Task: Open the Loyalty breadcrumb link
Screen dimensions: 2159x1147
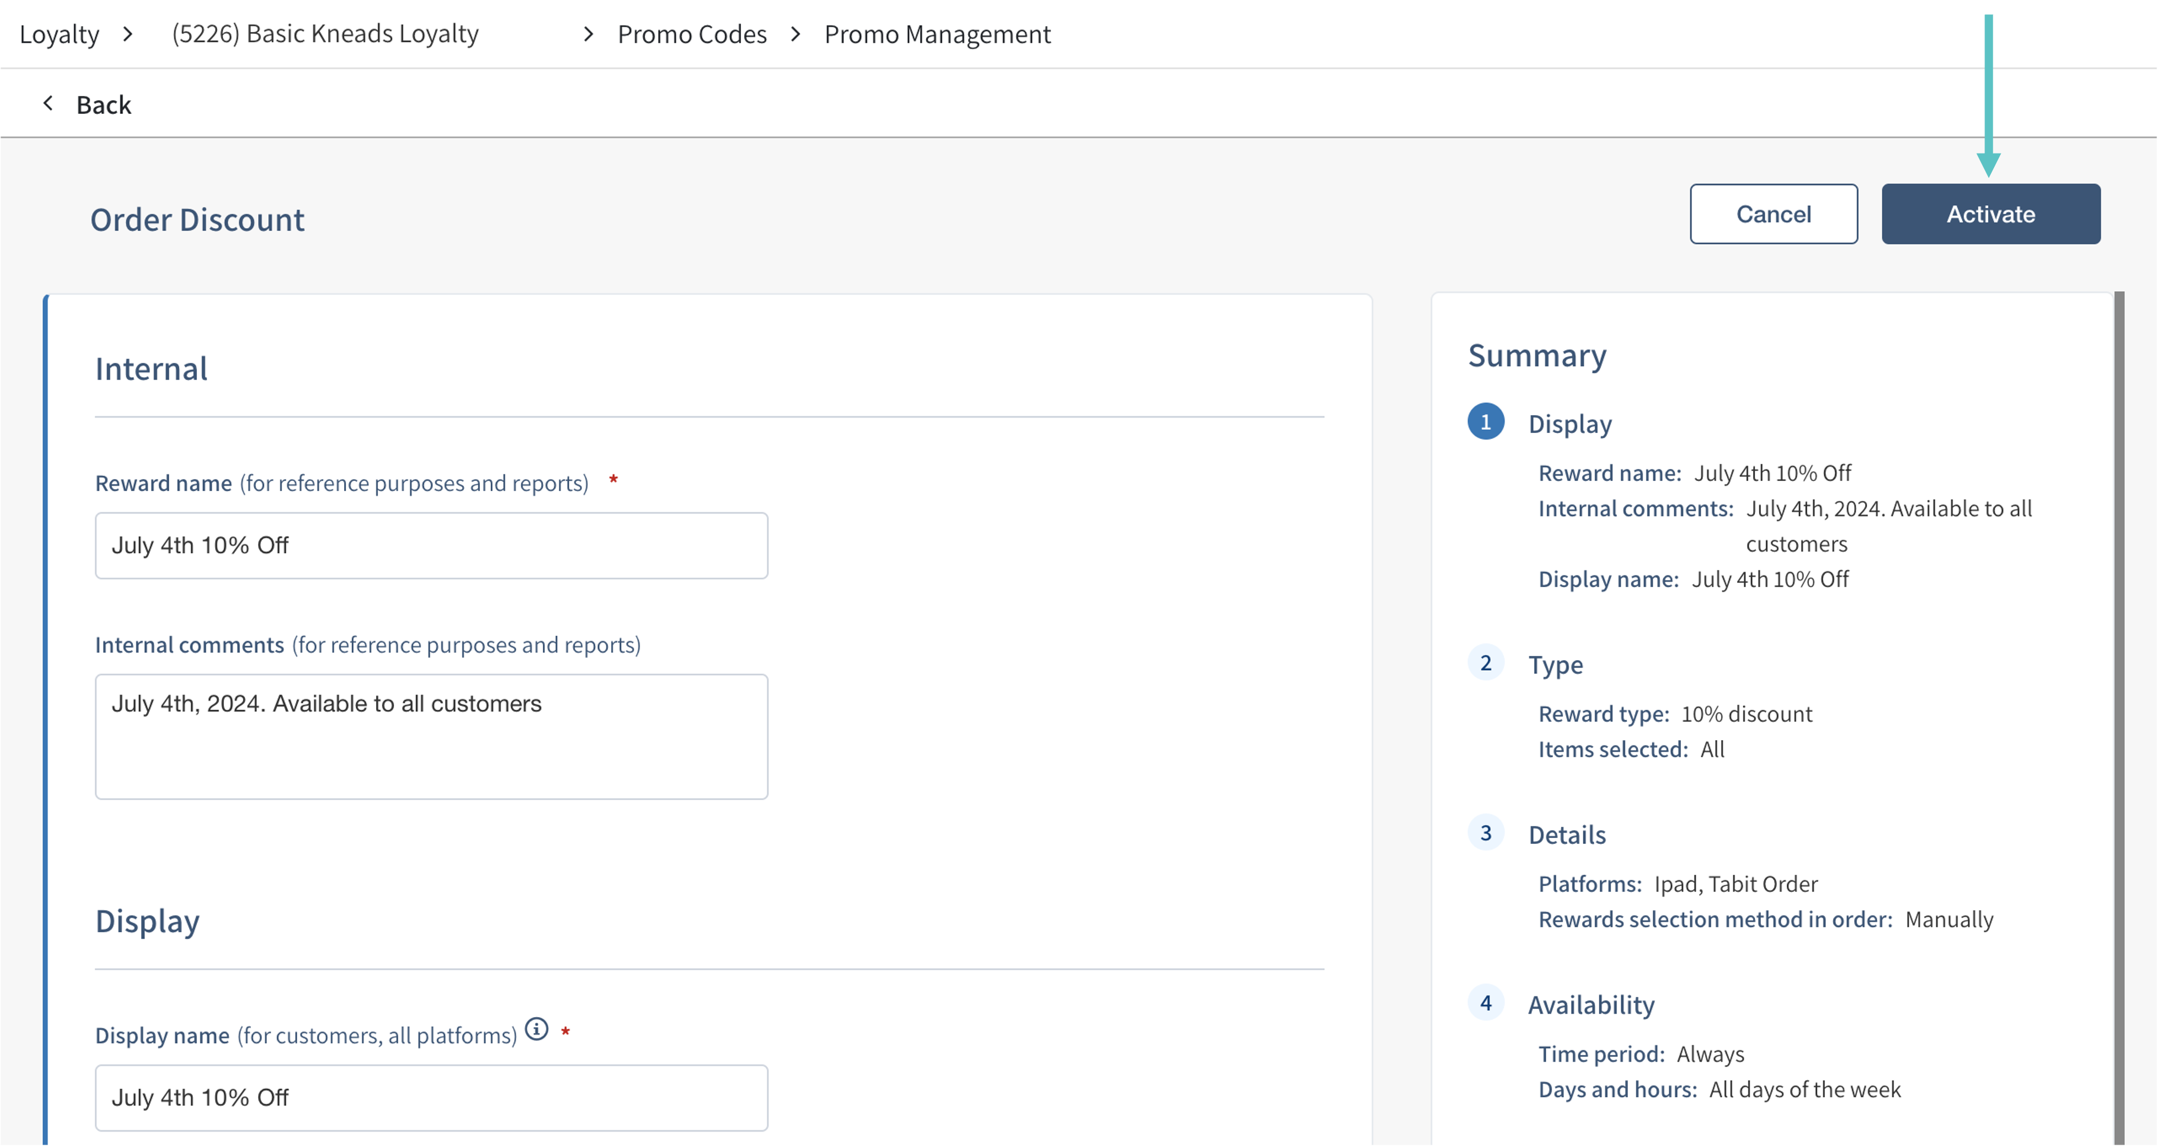Action: click(x=59, y=34)
